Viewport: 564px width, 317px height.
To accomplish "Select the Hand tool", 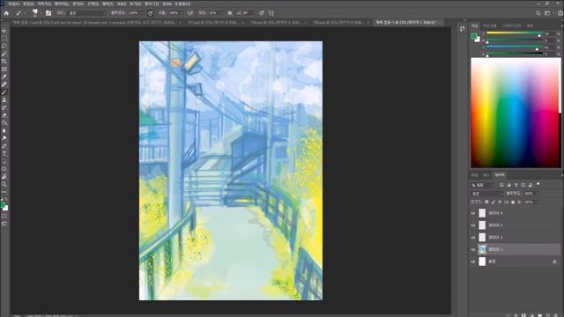I will (x=4, y=176).
